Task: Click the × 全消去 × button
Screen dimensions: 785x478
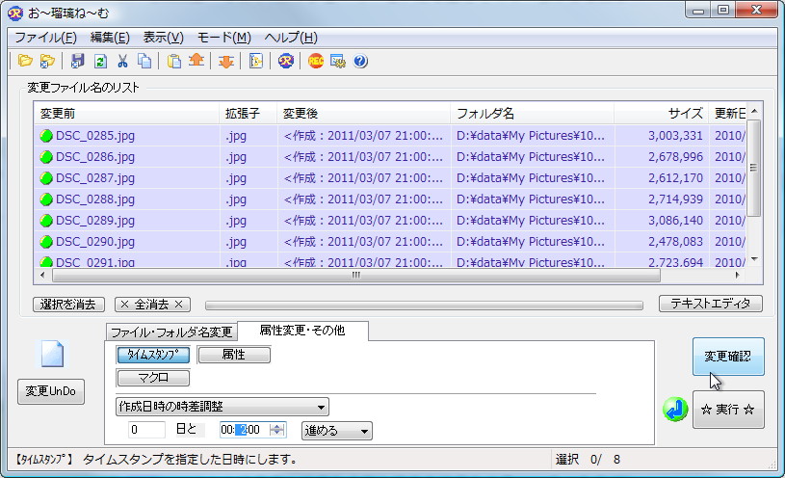Action: pos(152,305)
